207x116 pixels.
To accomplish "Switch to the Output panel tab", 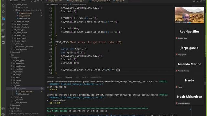I will pos(60,77).
